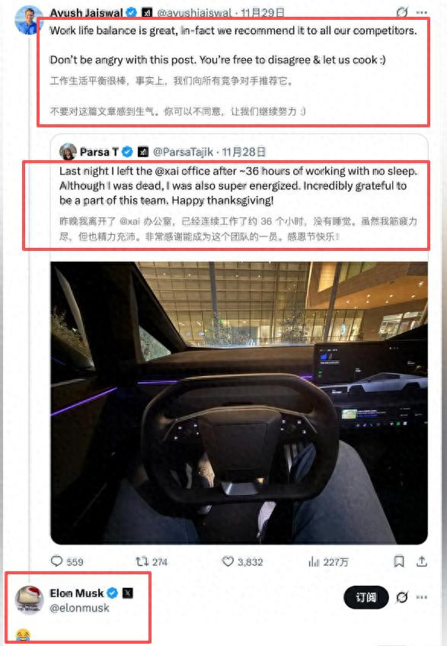Repost using the retweet icon with 274
The height and width of the screenshot is (646, 447).
click(152, 561)
